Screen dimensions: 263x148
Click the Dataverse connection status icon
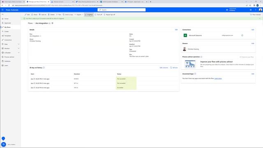[242, 35]
